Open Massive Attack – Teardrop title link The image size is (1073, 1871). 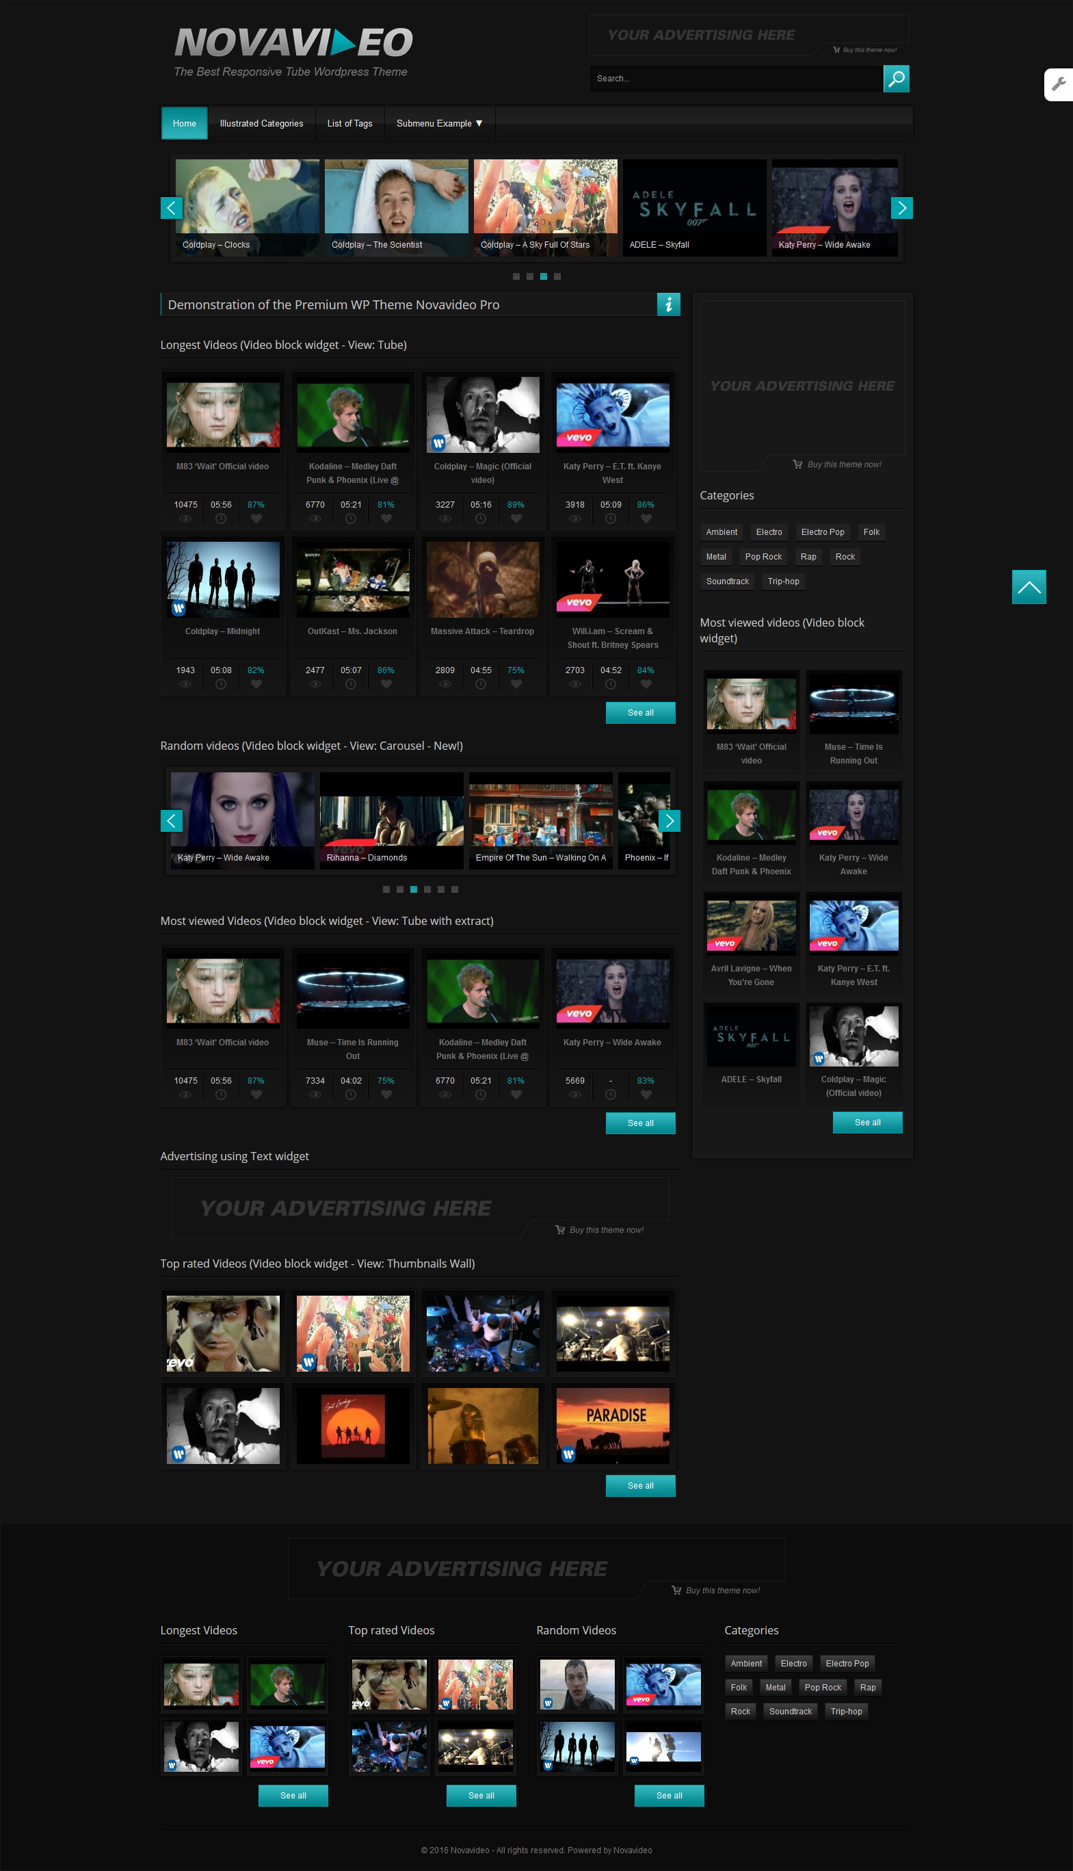click(483, 632)
